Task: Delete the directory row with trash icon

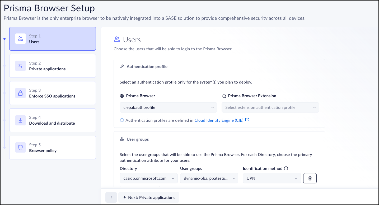Action: click(x=310, y=178)
